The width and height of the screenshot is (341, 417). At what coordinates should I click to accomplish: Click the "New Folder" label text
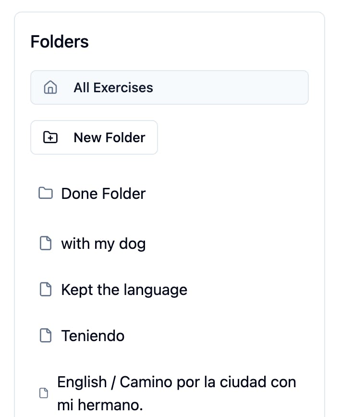click(110, 137)
